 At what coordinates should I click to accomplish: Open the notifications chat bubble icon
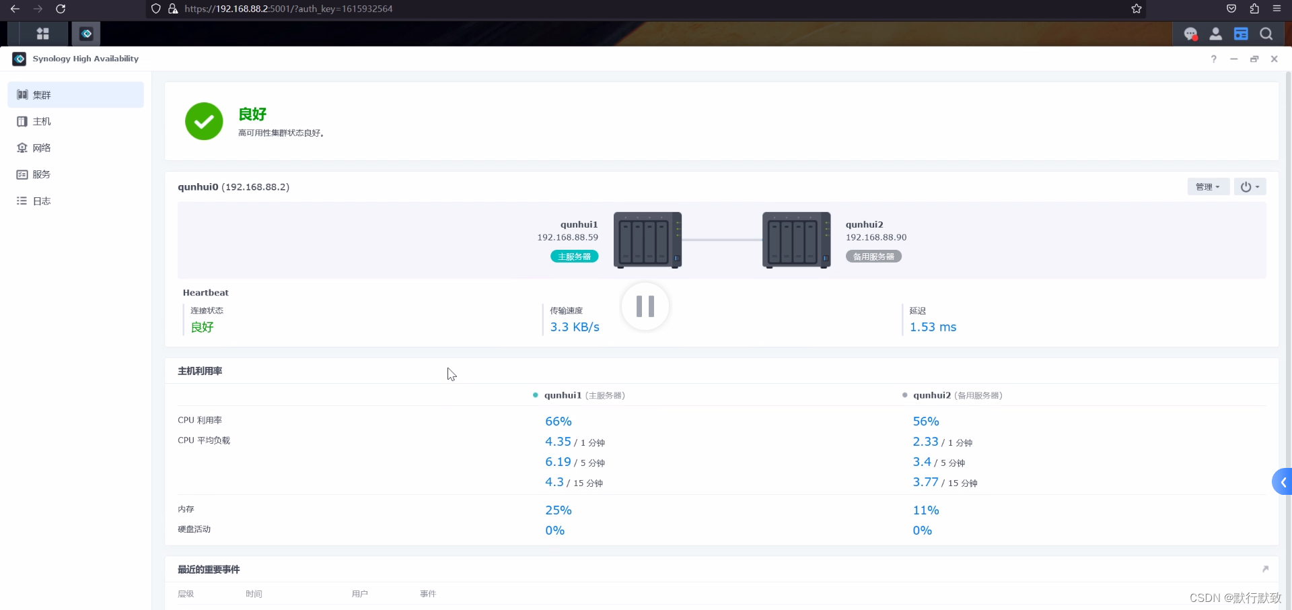coord(1190,34)
